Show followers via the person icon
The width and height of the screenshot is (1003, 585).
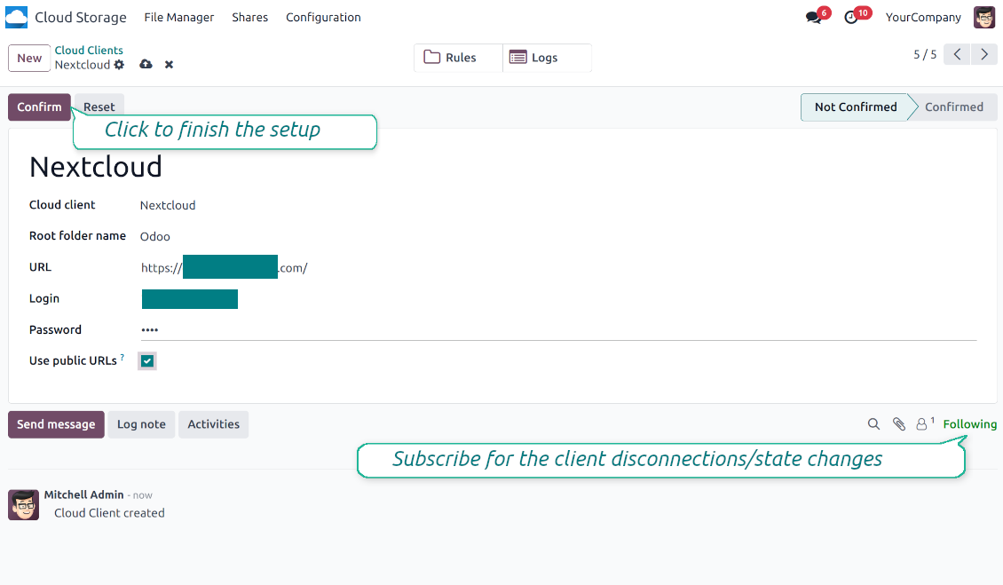921,424
